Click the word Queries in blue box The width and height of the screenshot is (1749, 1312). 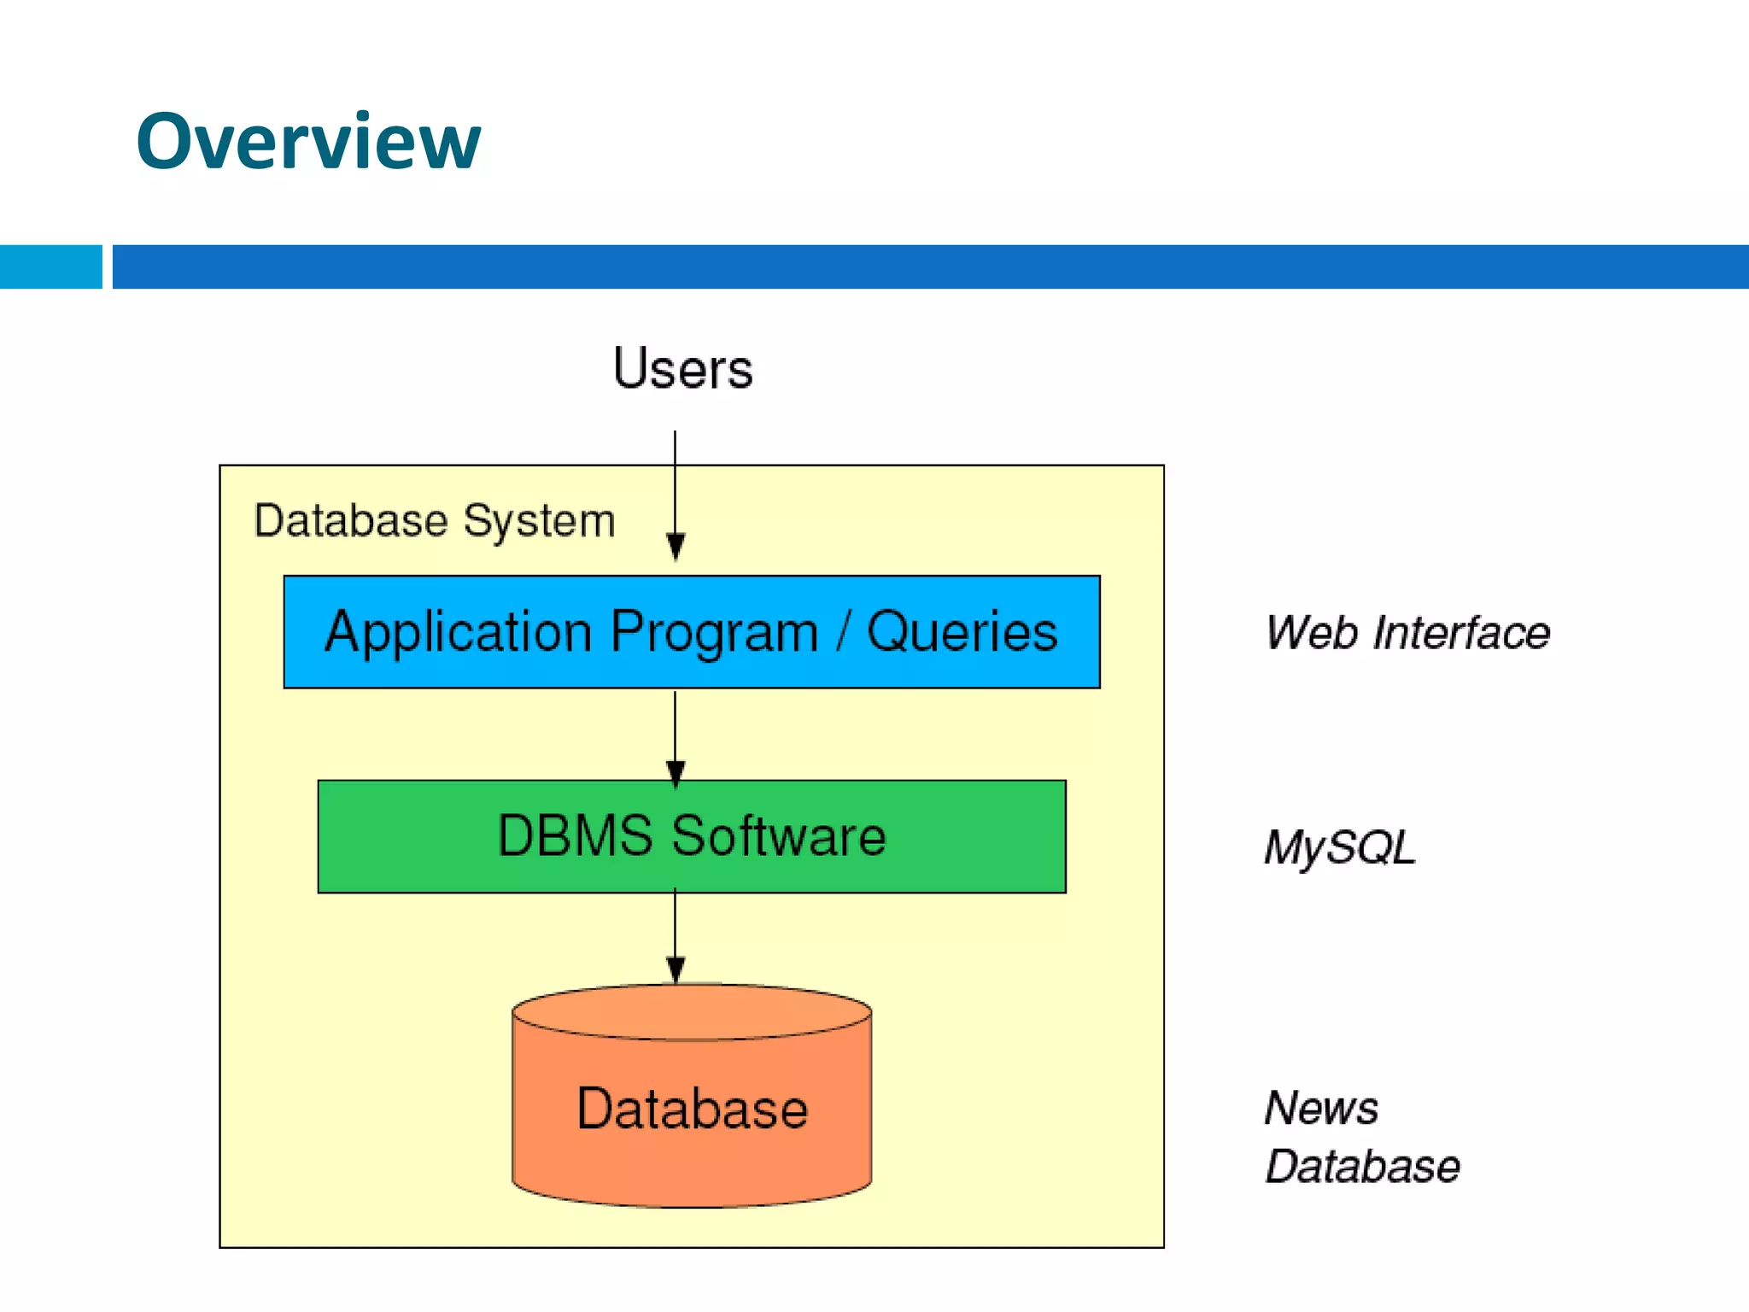tap(962, 632)
